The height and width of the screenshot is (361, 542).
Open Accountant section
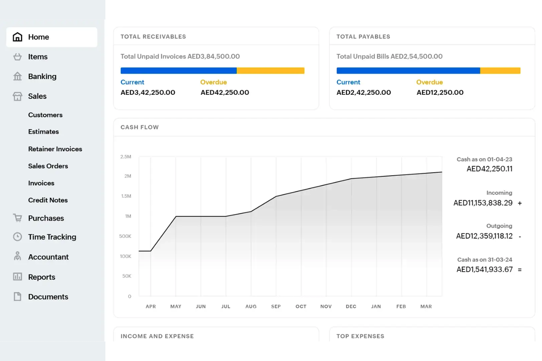pos(48,257)
